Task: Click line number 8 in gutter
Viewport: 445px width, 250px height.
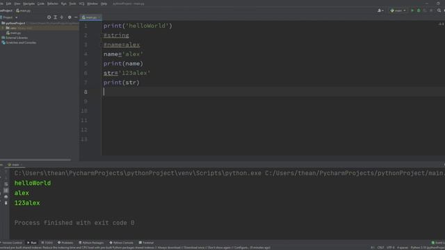Action: (x=86, y=92)
